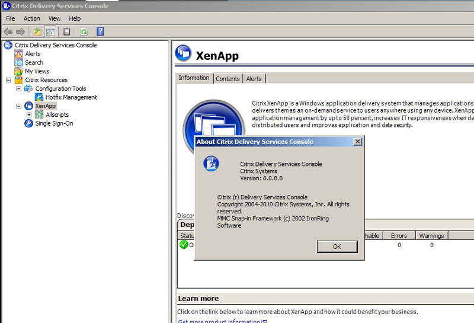This screenshot has height=323, width=474.
Task: Select Allscripts label in tree
Action: point(57,114)
